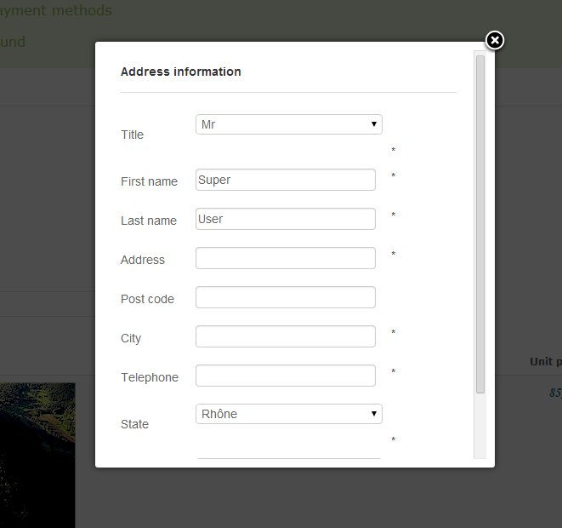Click into the City input field

point(285,336)
